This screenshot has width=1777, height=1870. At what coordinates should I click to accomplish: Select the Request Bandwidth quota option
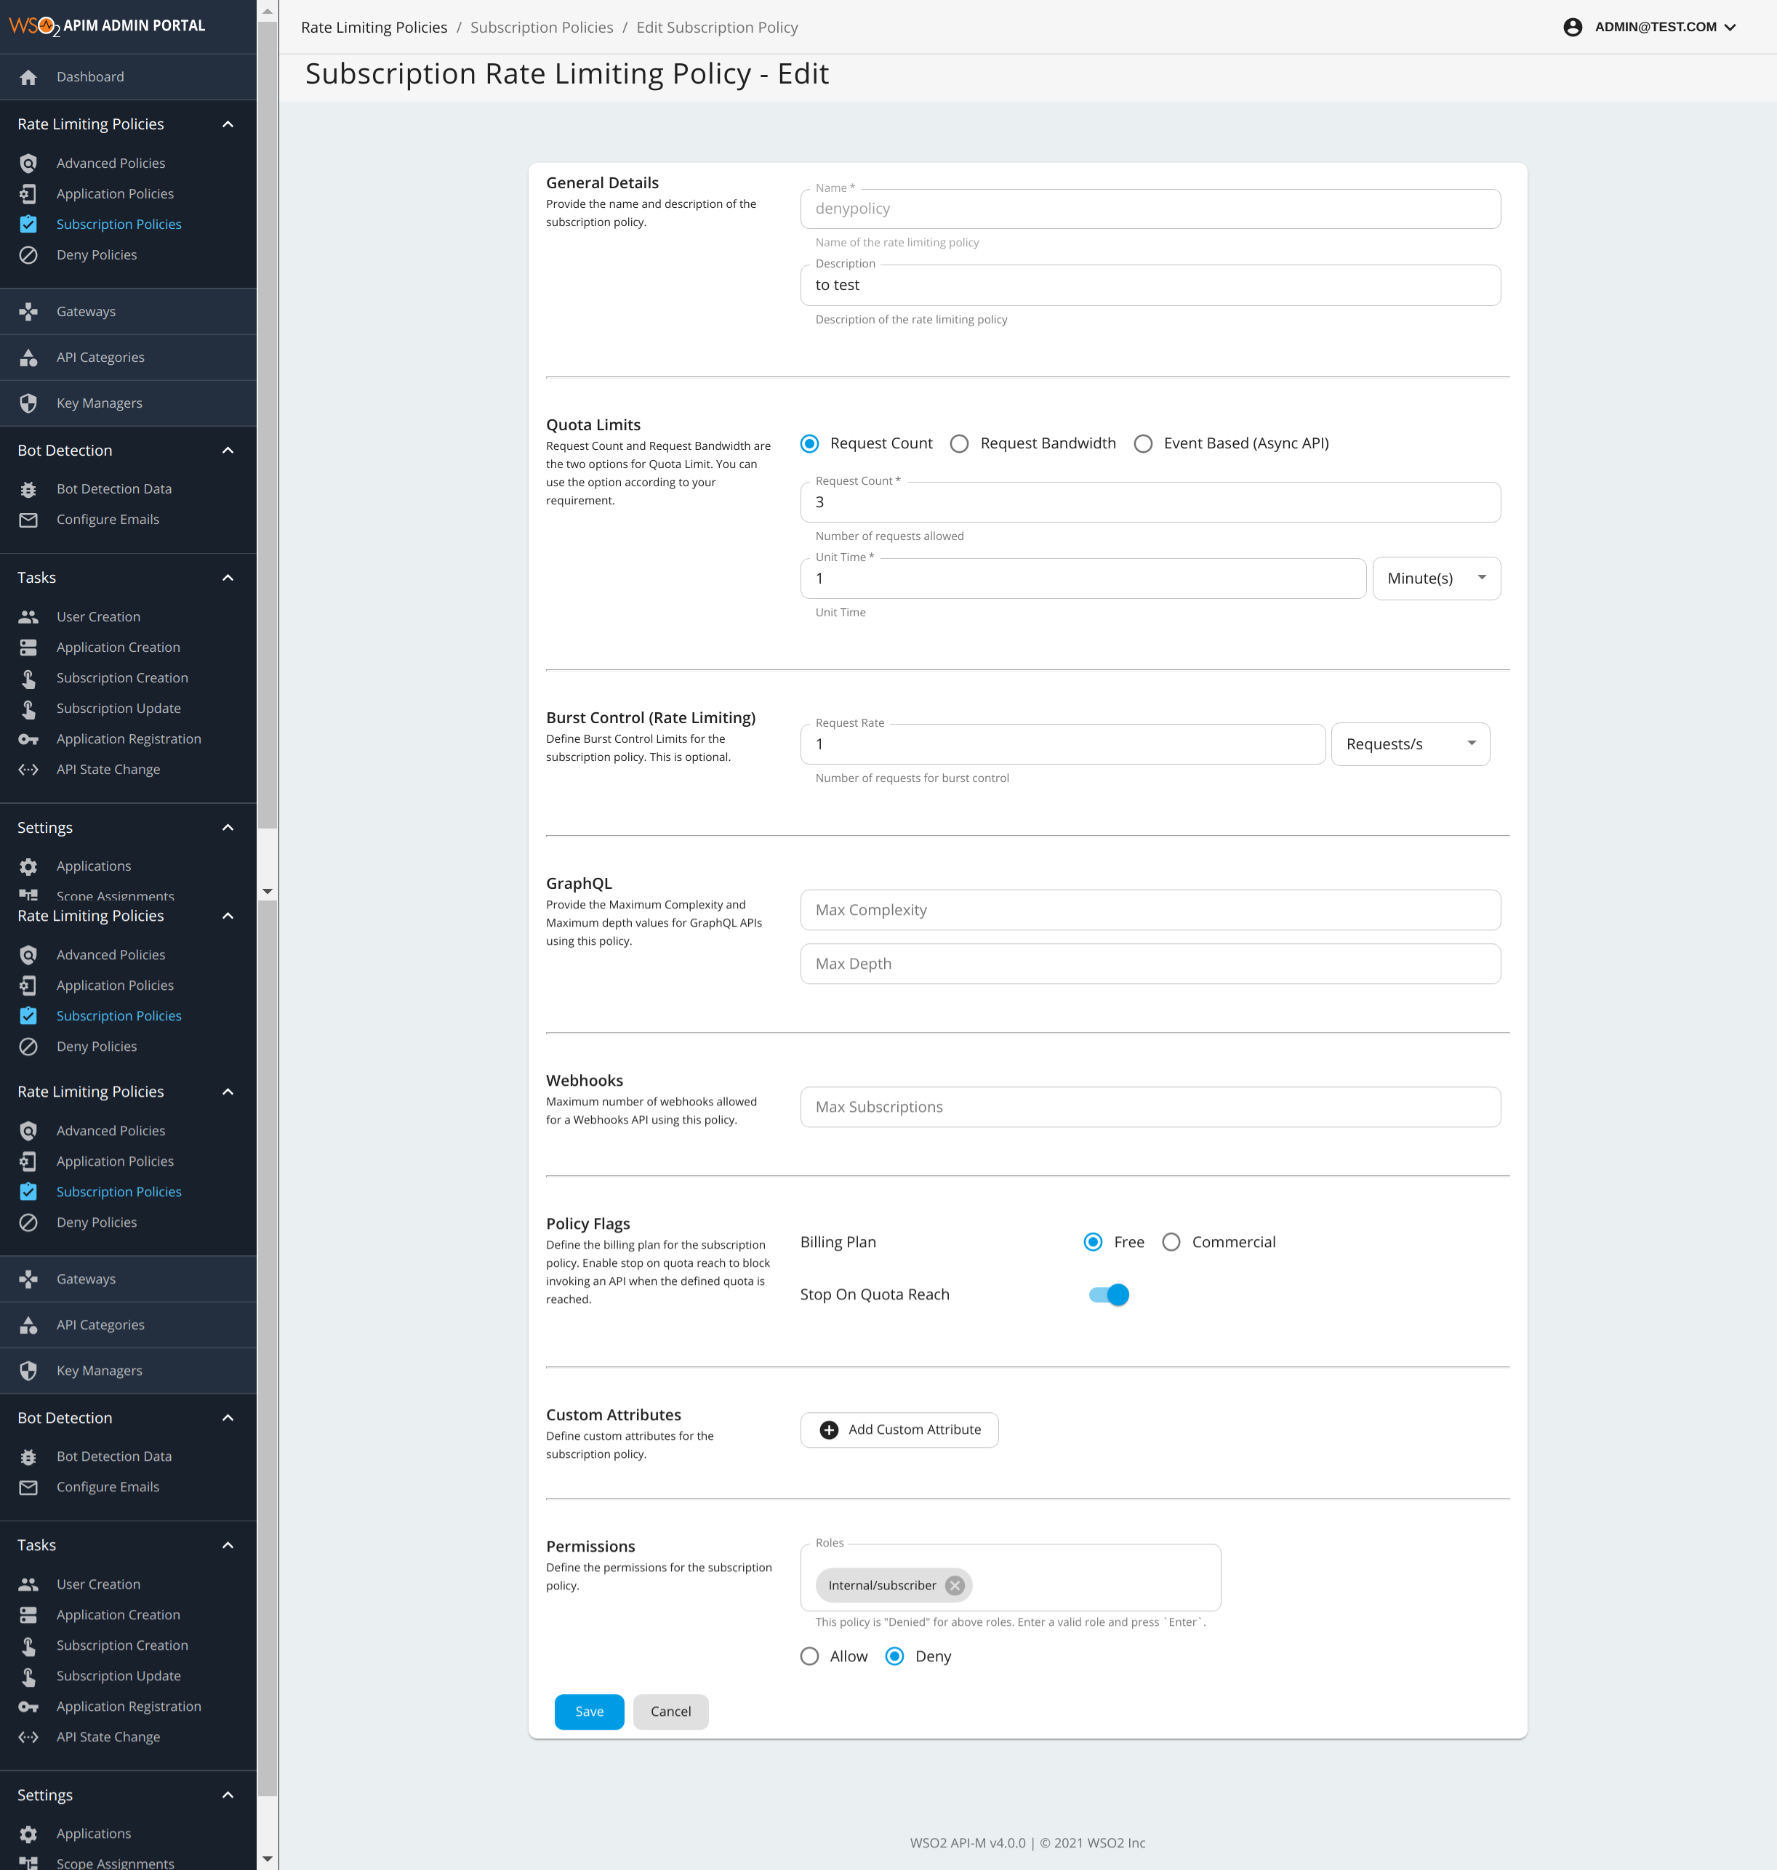[958, 443]
